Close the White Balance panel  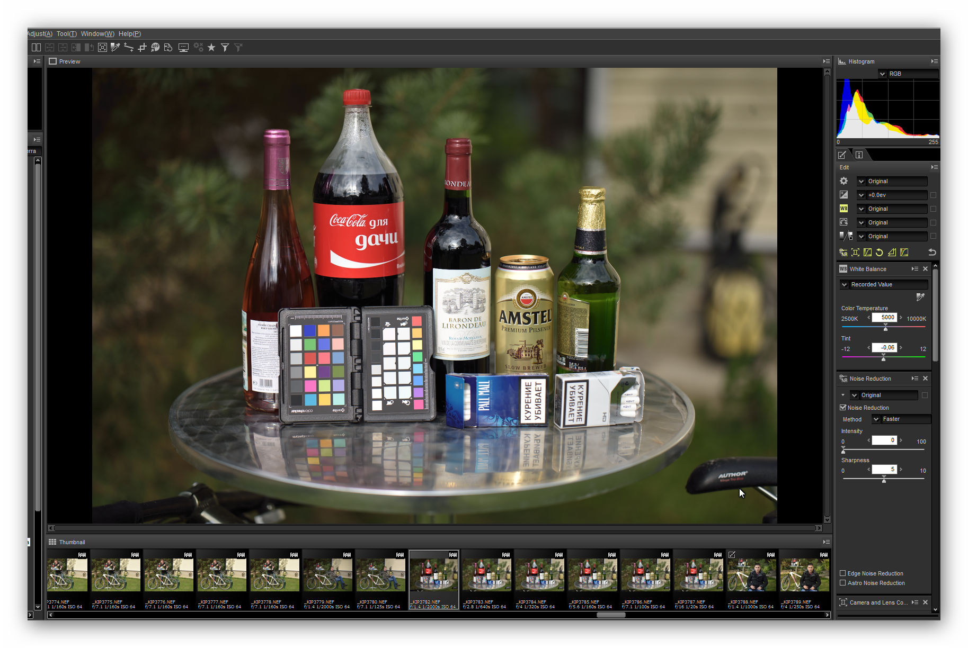(926, 269)
